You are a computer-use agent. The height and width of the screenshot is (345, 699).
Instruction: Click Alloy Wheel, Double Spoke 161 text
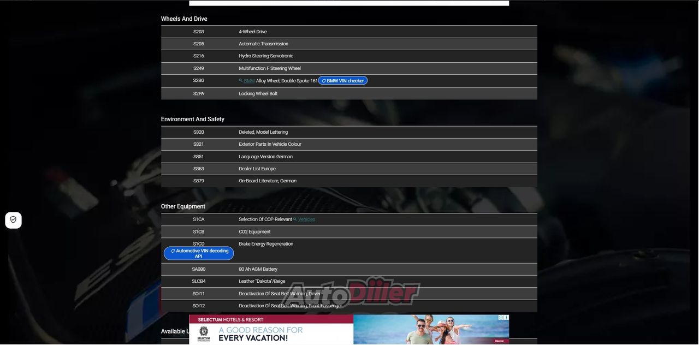pyautogui.click(x=287, y=81)
